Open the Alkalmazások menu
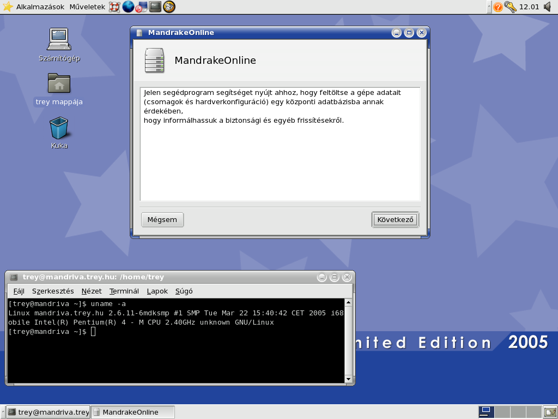This screenshot has height=419, width=558. point(40,7)
